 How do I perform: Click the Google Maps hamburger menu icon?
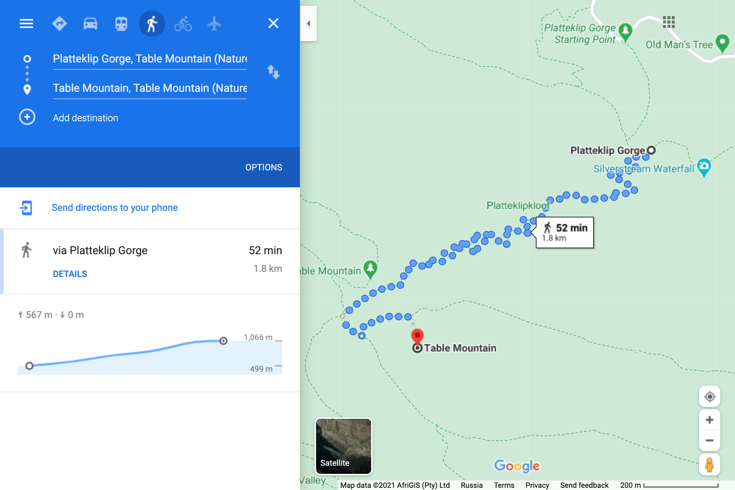pos(26,22)
